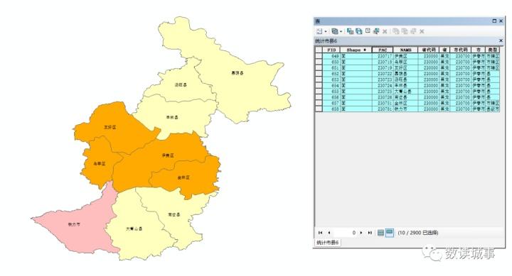Click the Clear Selection icon
The height and width of the screenshot is (276, 512).
tap(368, 31)
